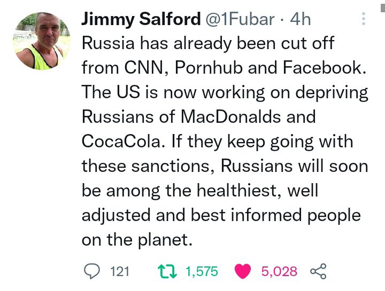Open the three-dot more options menu

[364, 19]
